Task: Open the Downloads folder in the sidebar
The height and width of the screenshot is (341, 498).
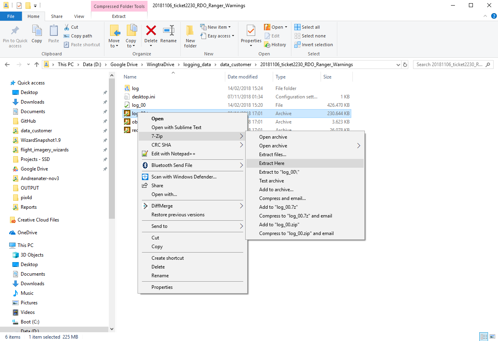Action: point(32,102)
